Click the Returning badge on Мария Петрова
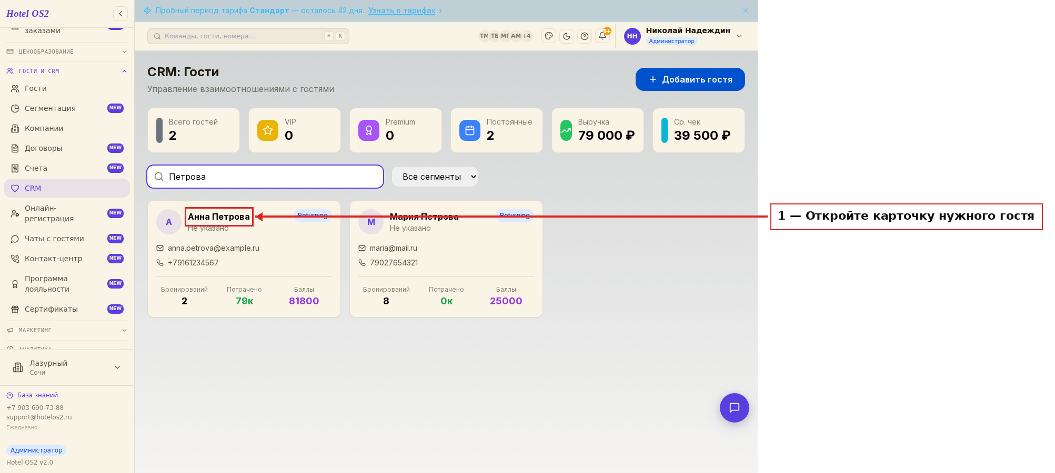Screen dimensions: 1055x473 tap(515, 215)
